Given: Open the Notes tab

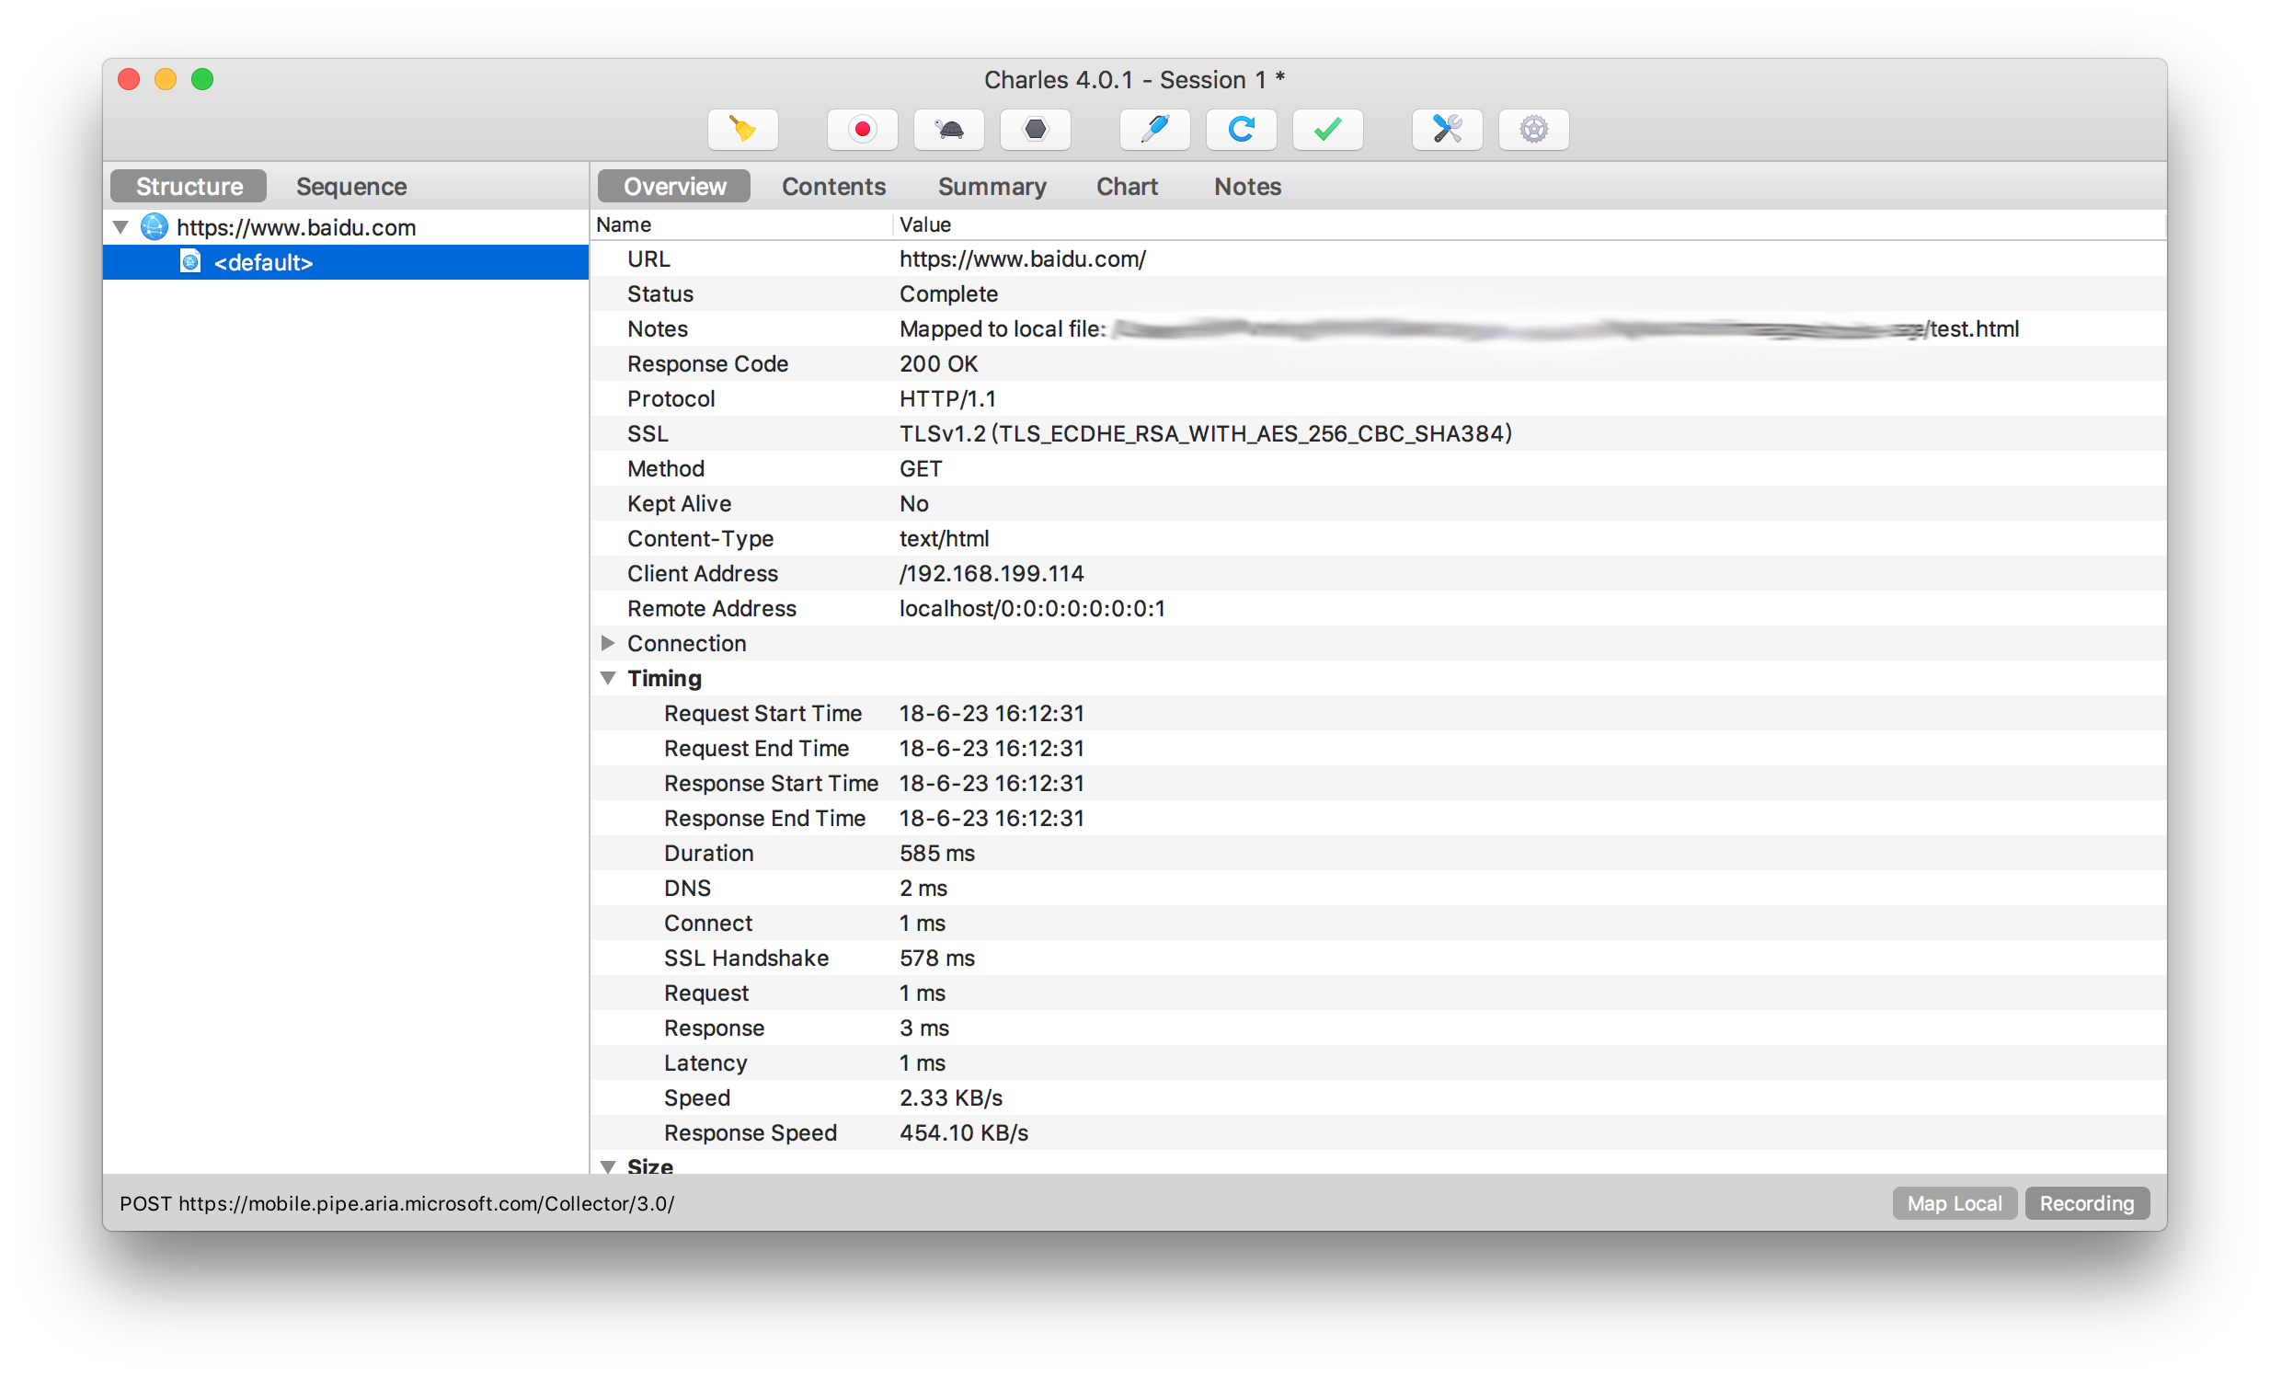Looking at the screenshot, I should [1247, 186].
